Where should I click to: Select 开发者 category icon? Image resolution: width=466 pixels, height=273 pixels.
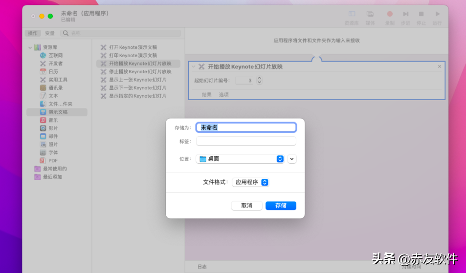pyautogui.click(x=43, y=63)
